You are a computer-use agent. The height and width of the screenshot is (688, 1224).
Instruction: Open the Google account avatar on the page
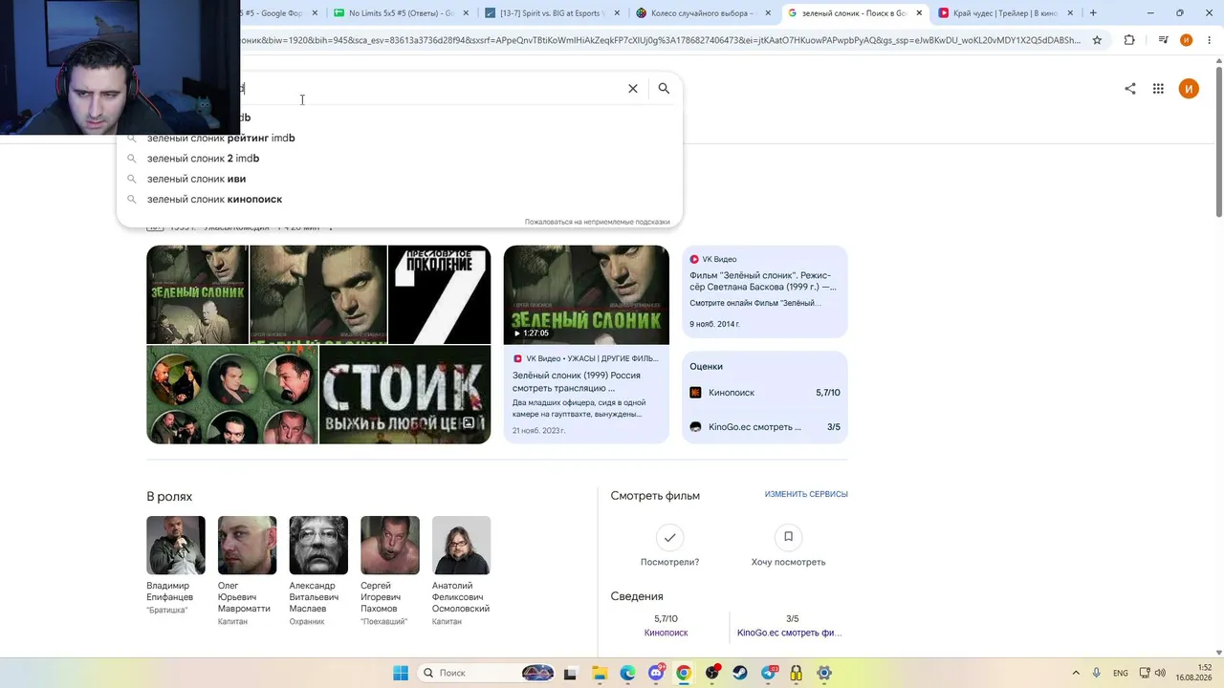click(1189, 89)
